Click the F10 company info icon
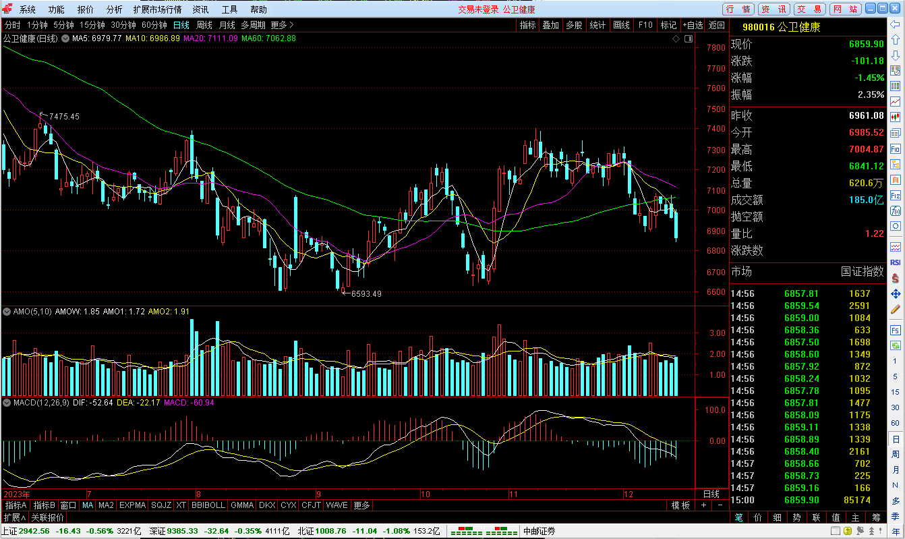Screen dimensions: 905x539 [896, 148]
